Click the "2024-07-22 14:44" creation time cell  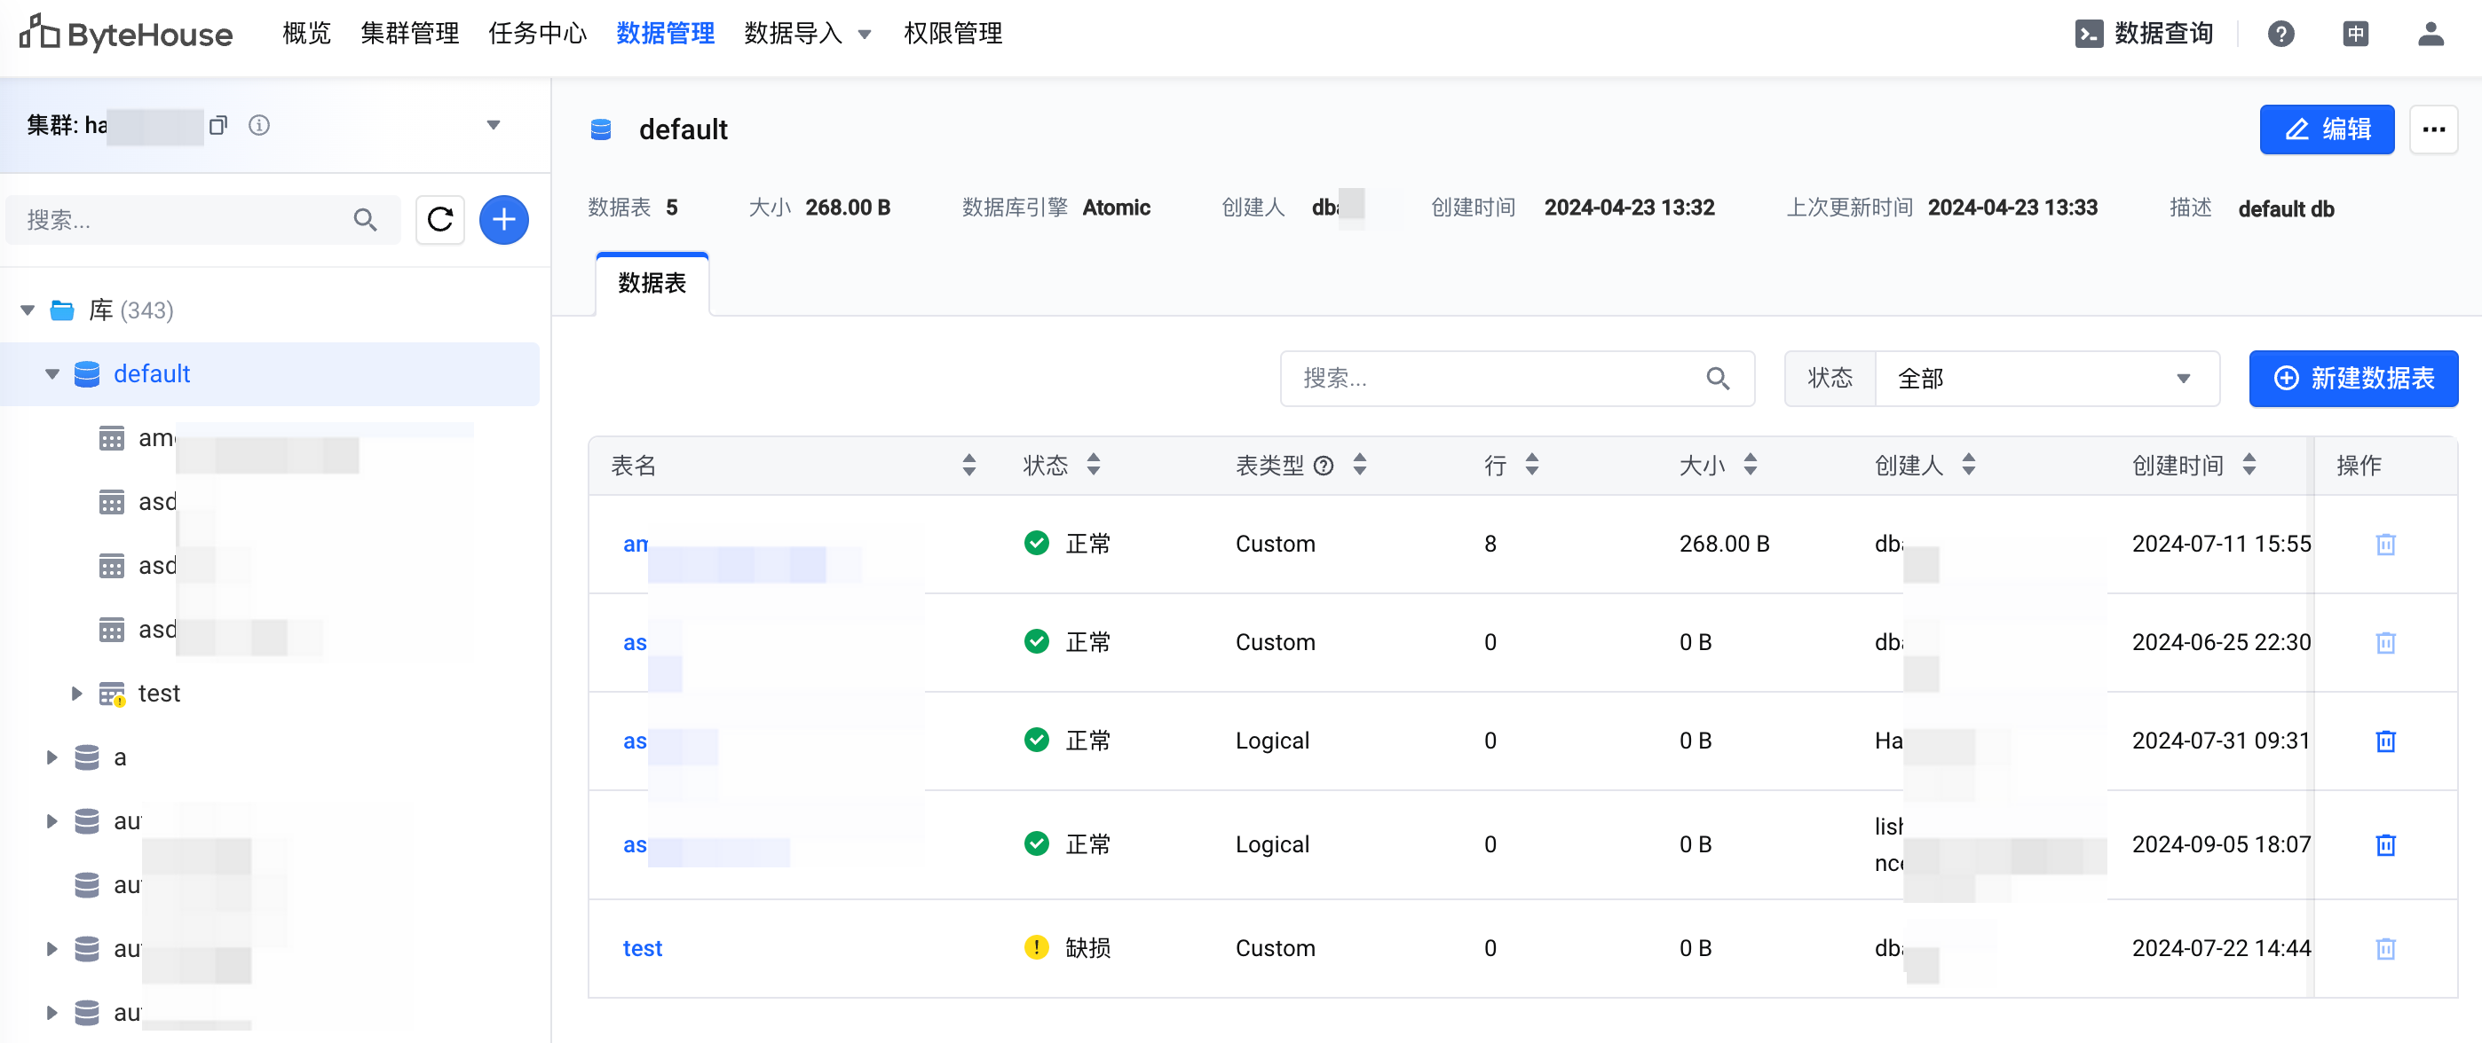click(2221, 949)
